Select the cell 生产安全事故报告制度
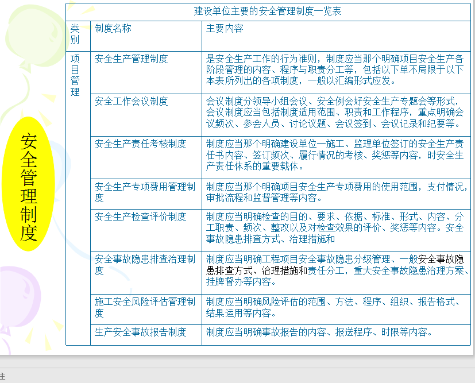The image size is (475, 383). pos(146,335)
